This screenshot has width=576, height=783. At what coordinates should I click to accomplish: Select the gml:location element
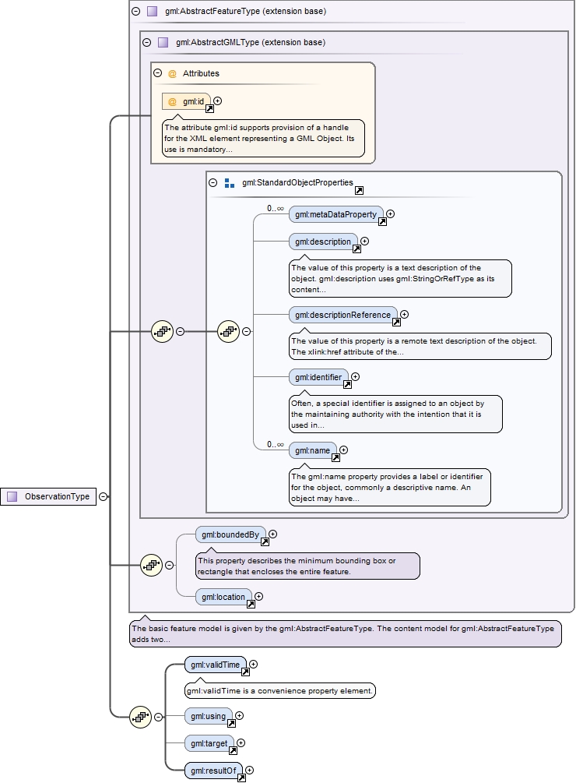[223, 597]
